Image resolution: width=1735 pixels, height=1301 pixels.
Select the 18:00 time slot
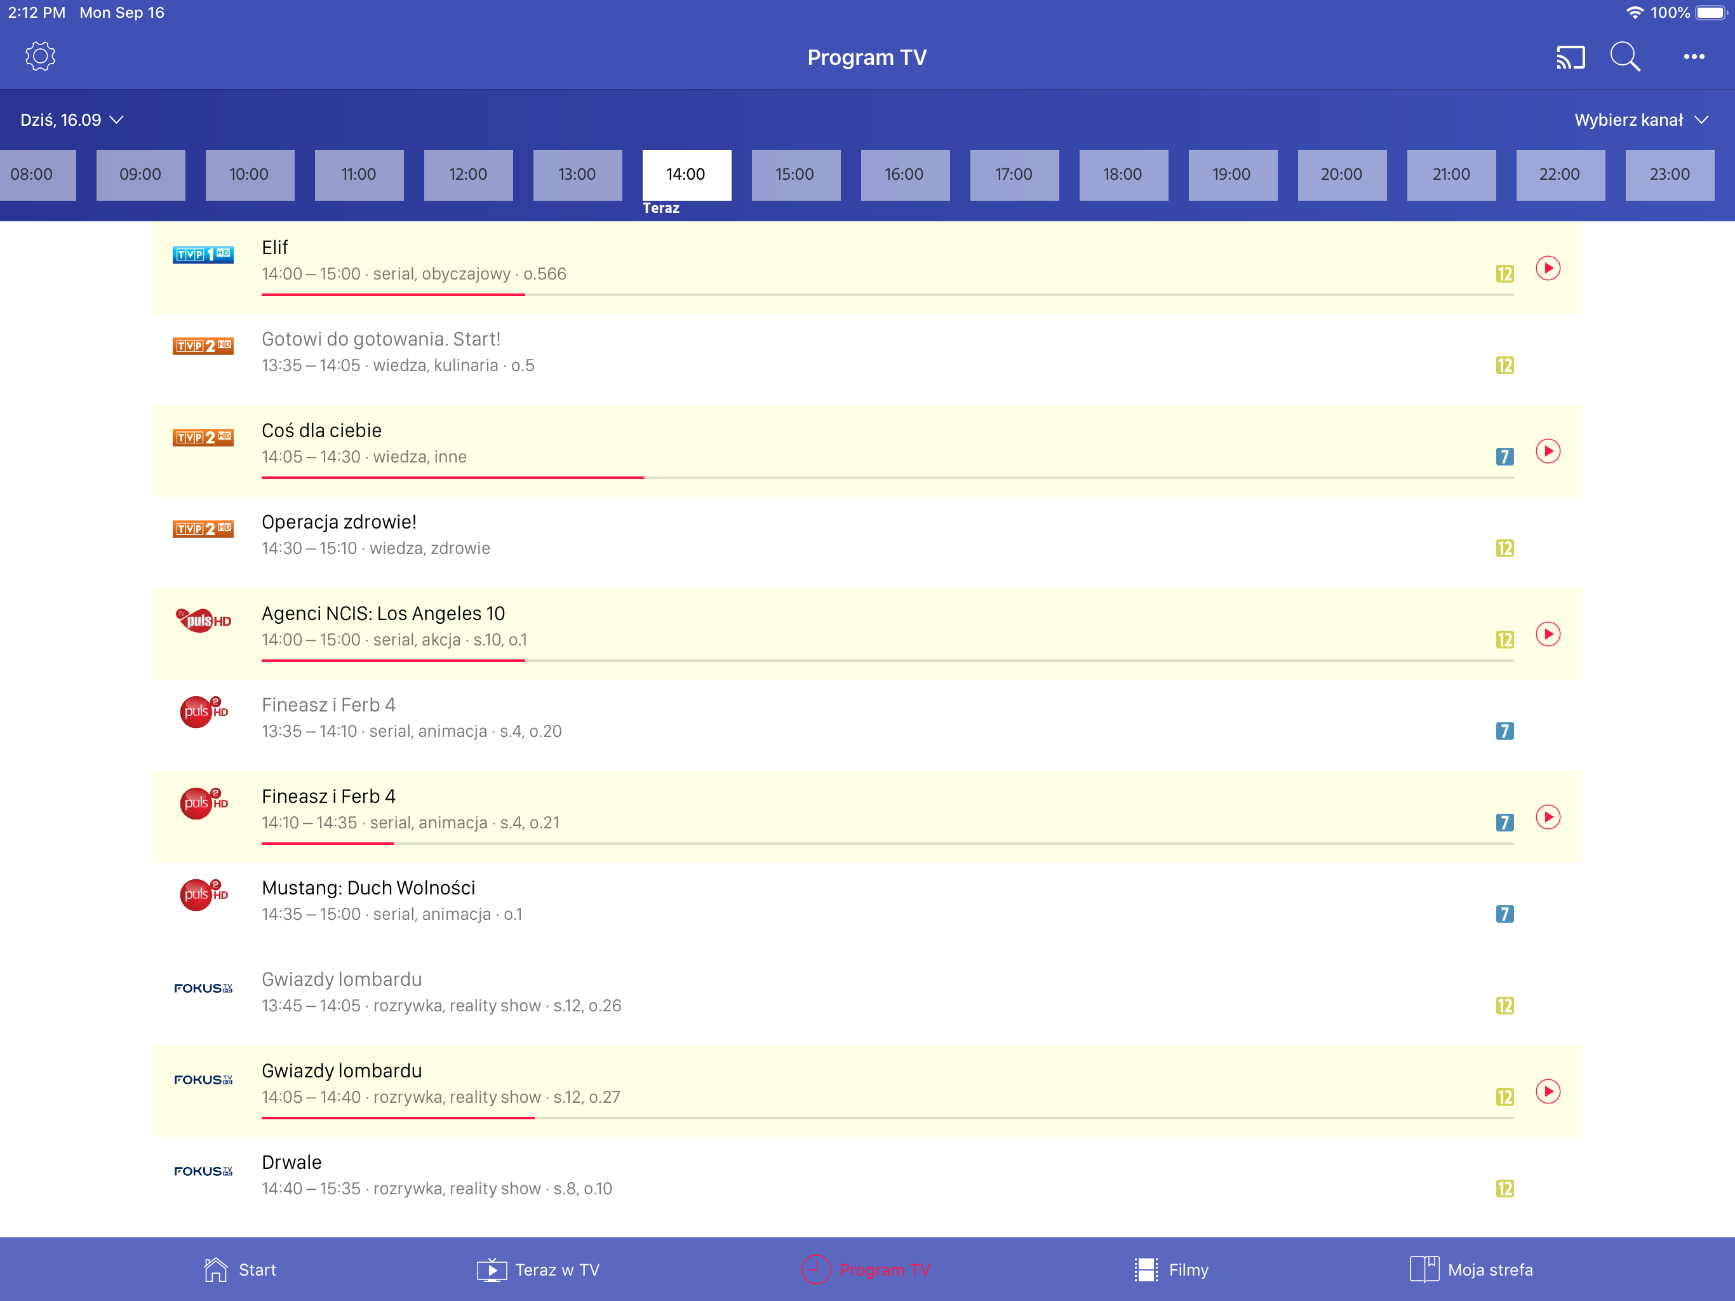(1123, 174)
